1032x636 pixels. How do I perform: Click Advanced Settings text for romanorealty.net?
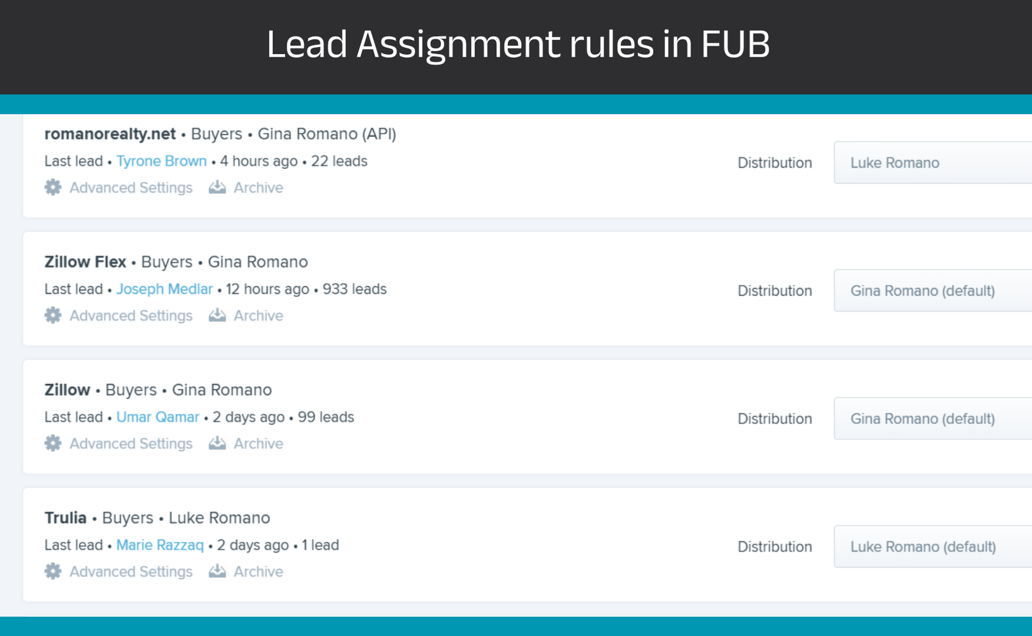coord(131,188)
